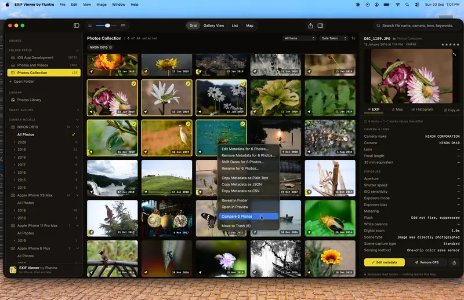Image resolution: width=464 pixels, height=300 pixels.
Task: Toggle the right inspector panel icon
Action: (x=320, y=25)
